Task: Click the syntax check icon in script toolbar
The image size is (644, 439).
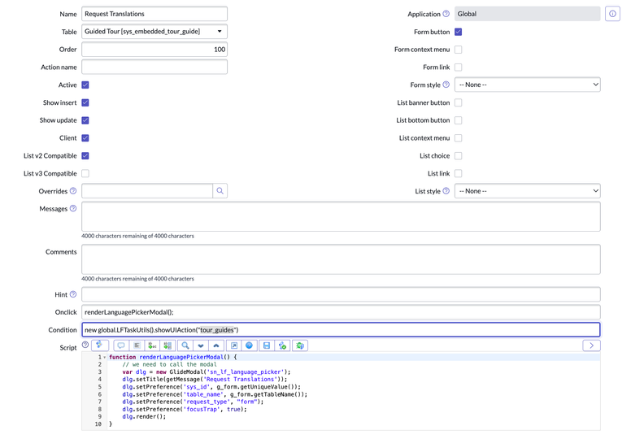Action: [x=282, y=346]
